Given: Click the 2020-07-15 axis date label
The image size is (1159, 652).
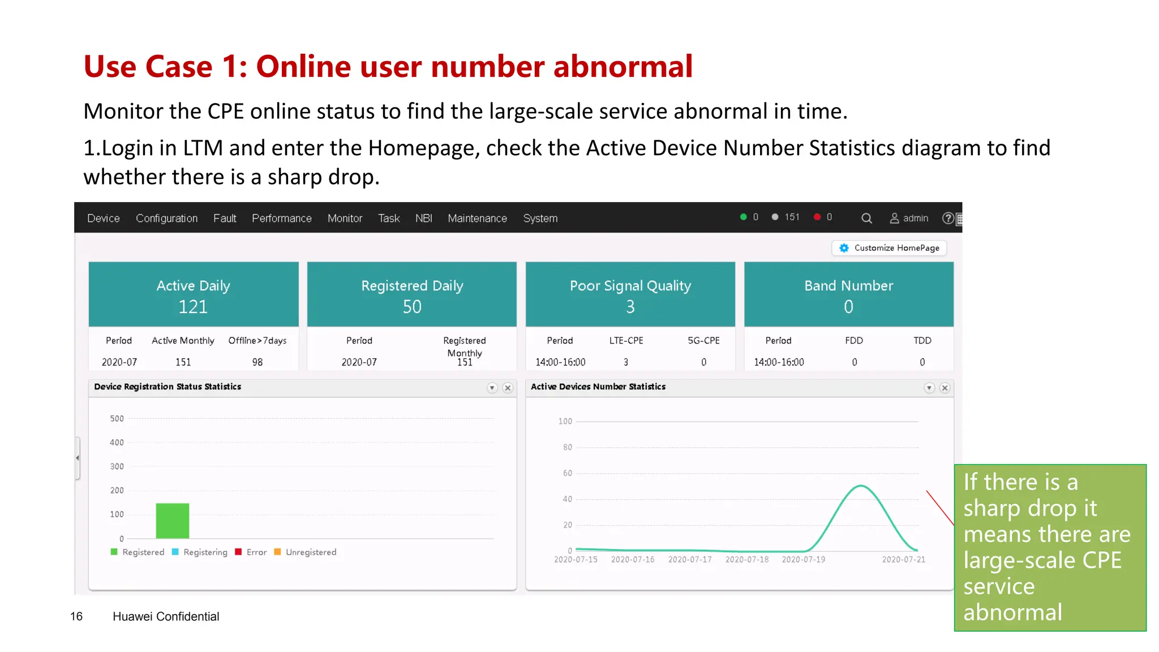Looking at the screenshot, I should 576,560.
